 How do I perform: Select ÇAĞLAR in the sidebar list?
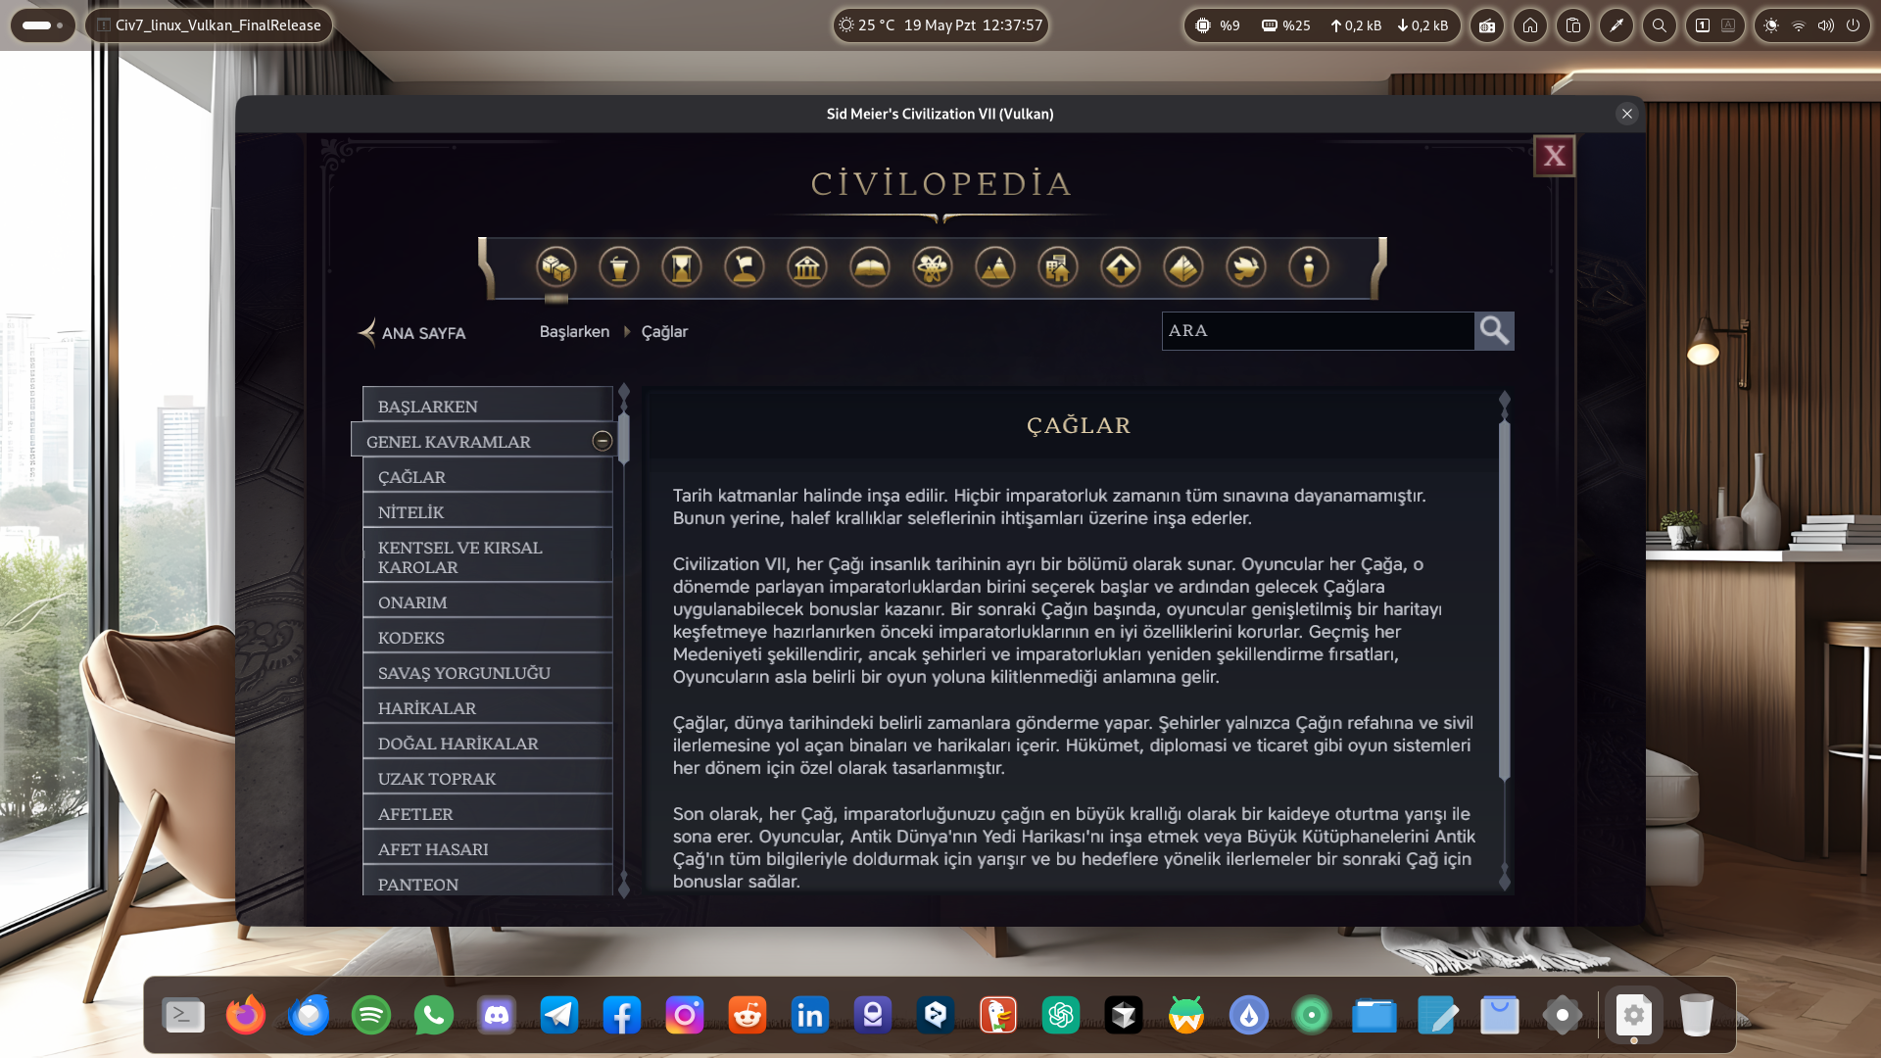tap(487, 476)
